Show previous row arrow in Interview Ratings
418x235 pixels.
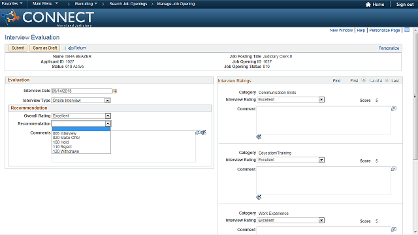pyautogui.click(x=364, y=80)
